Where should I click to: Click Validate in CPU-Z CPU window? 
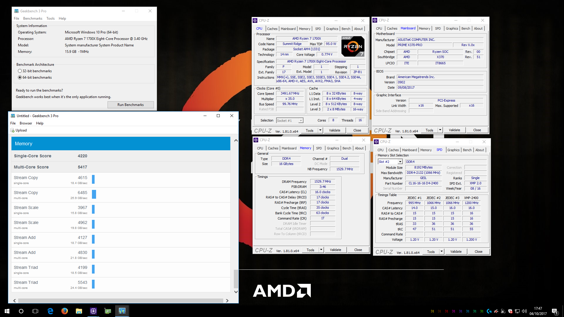click(335, 130)
